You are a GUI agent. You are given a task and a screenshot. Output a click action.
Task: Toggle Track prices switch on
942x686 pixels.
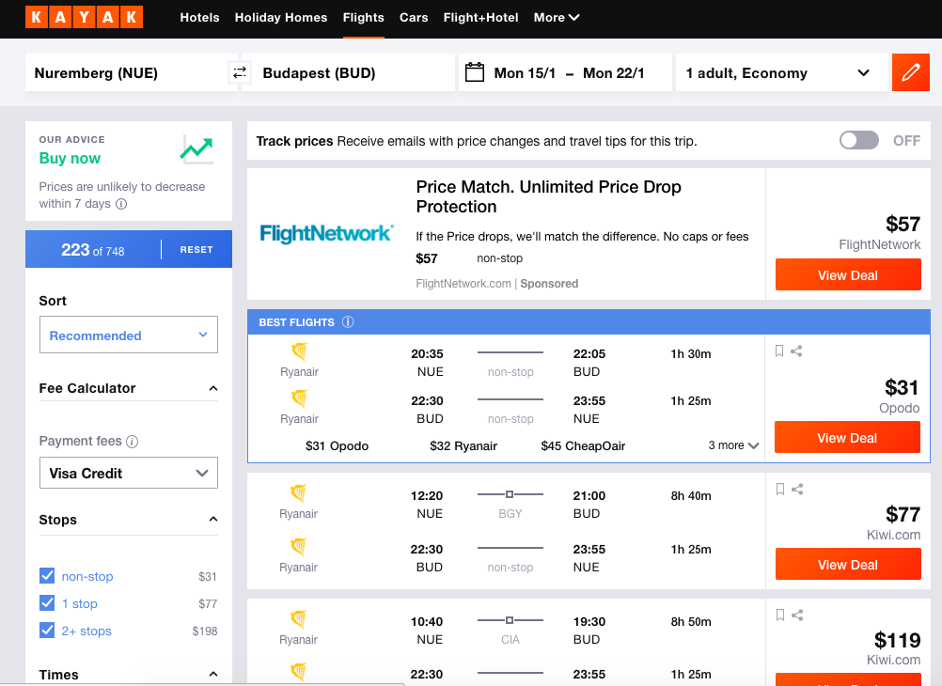tap(858, 141)
